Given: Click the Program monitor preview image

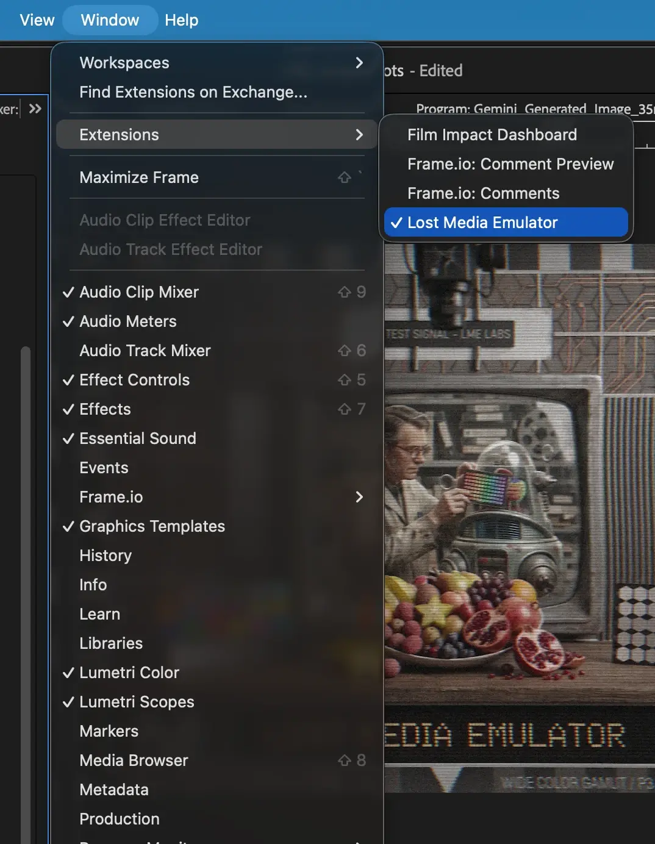Looking at the screenshot, I should [x=520, y=518].
